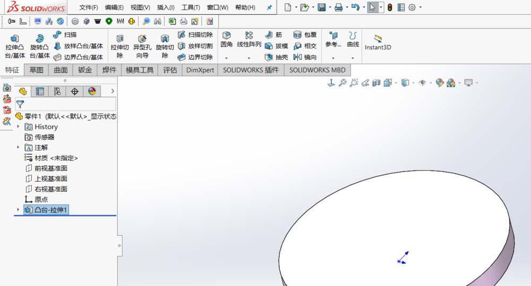The height and width of the screenshot is (286, 531).
Task: Expand the 注解 (Annotations) folder
Action: [18, 147]
